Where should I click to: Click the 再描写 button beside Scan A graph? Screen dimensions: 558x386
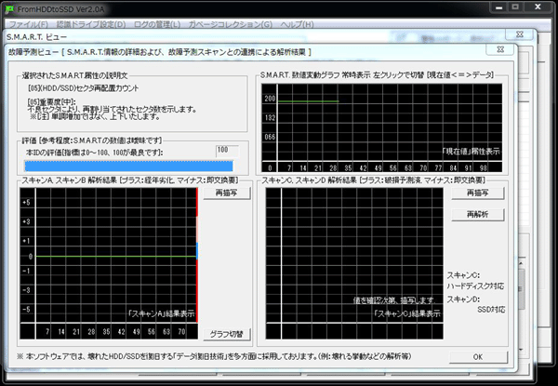tap(227, 193)
